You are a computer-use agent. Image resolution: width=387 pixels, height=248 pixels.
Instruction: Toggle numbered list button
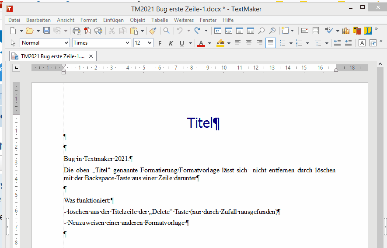pos(299,43)
